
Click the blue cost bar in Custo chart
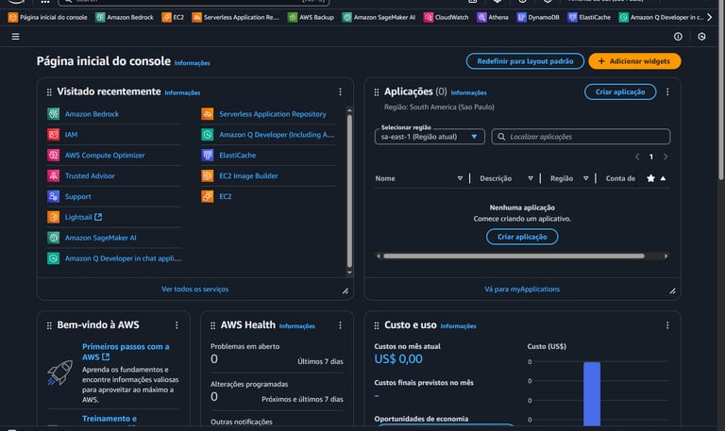pos(591,393)
